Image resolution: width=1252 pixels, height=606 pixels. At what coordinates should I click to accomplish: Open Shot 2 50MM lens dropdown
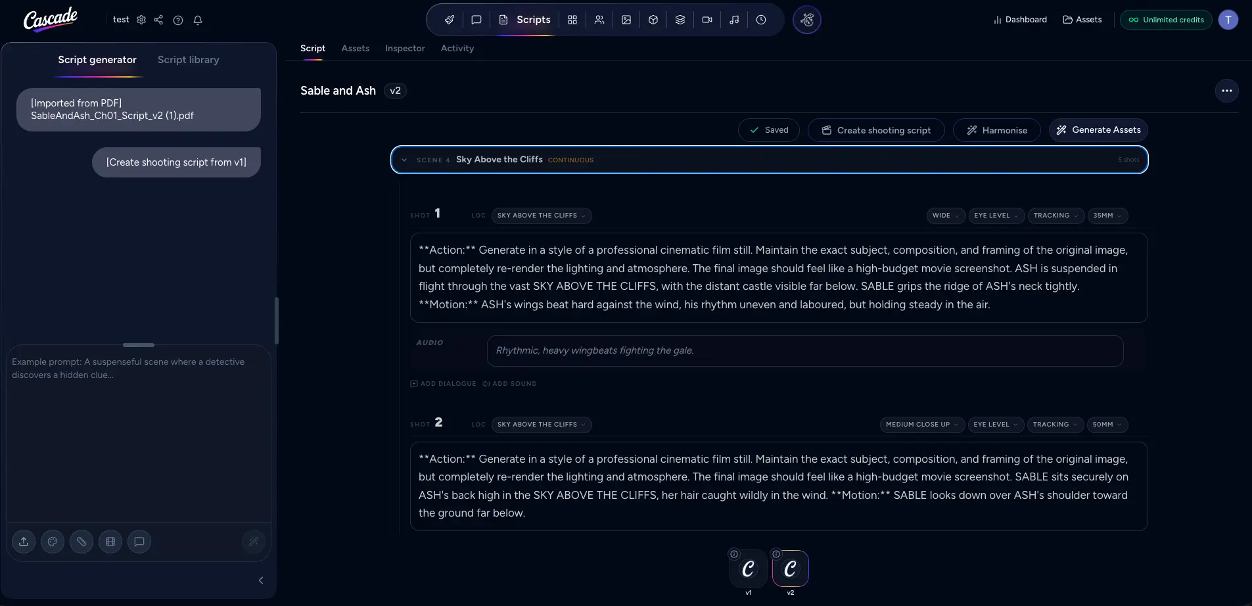pos(1107,425)
